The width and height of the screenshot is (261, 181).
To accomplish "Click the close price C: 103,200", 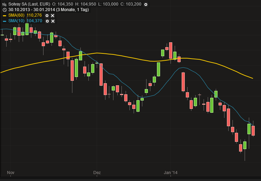I will pos(131,4).
